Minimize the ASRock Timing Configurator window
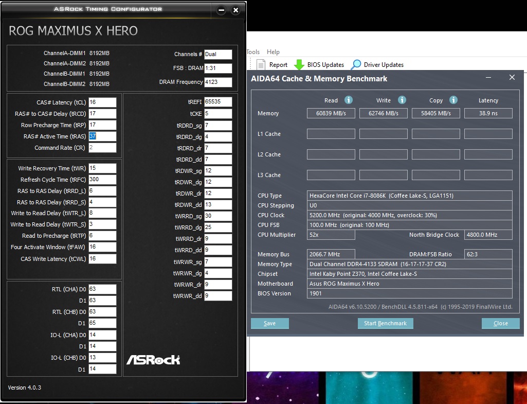The image size is (527, 404). (221, 10)
